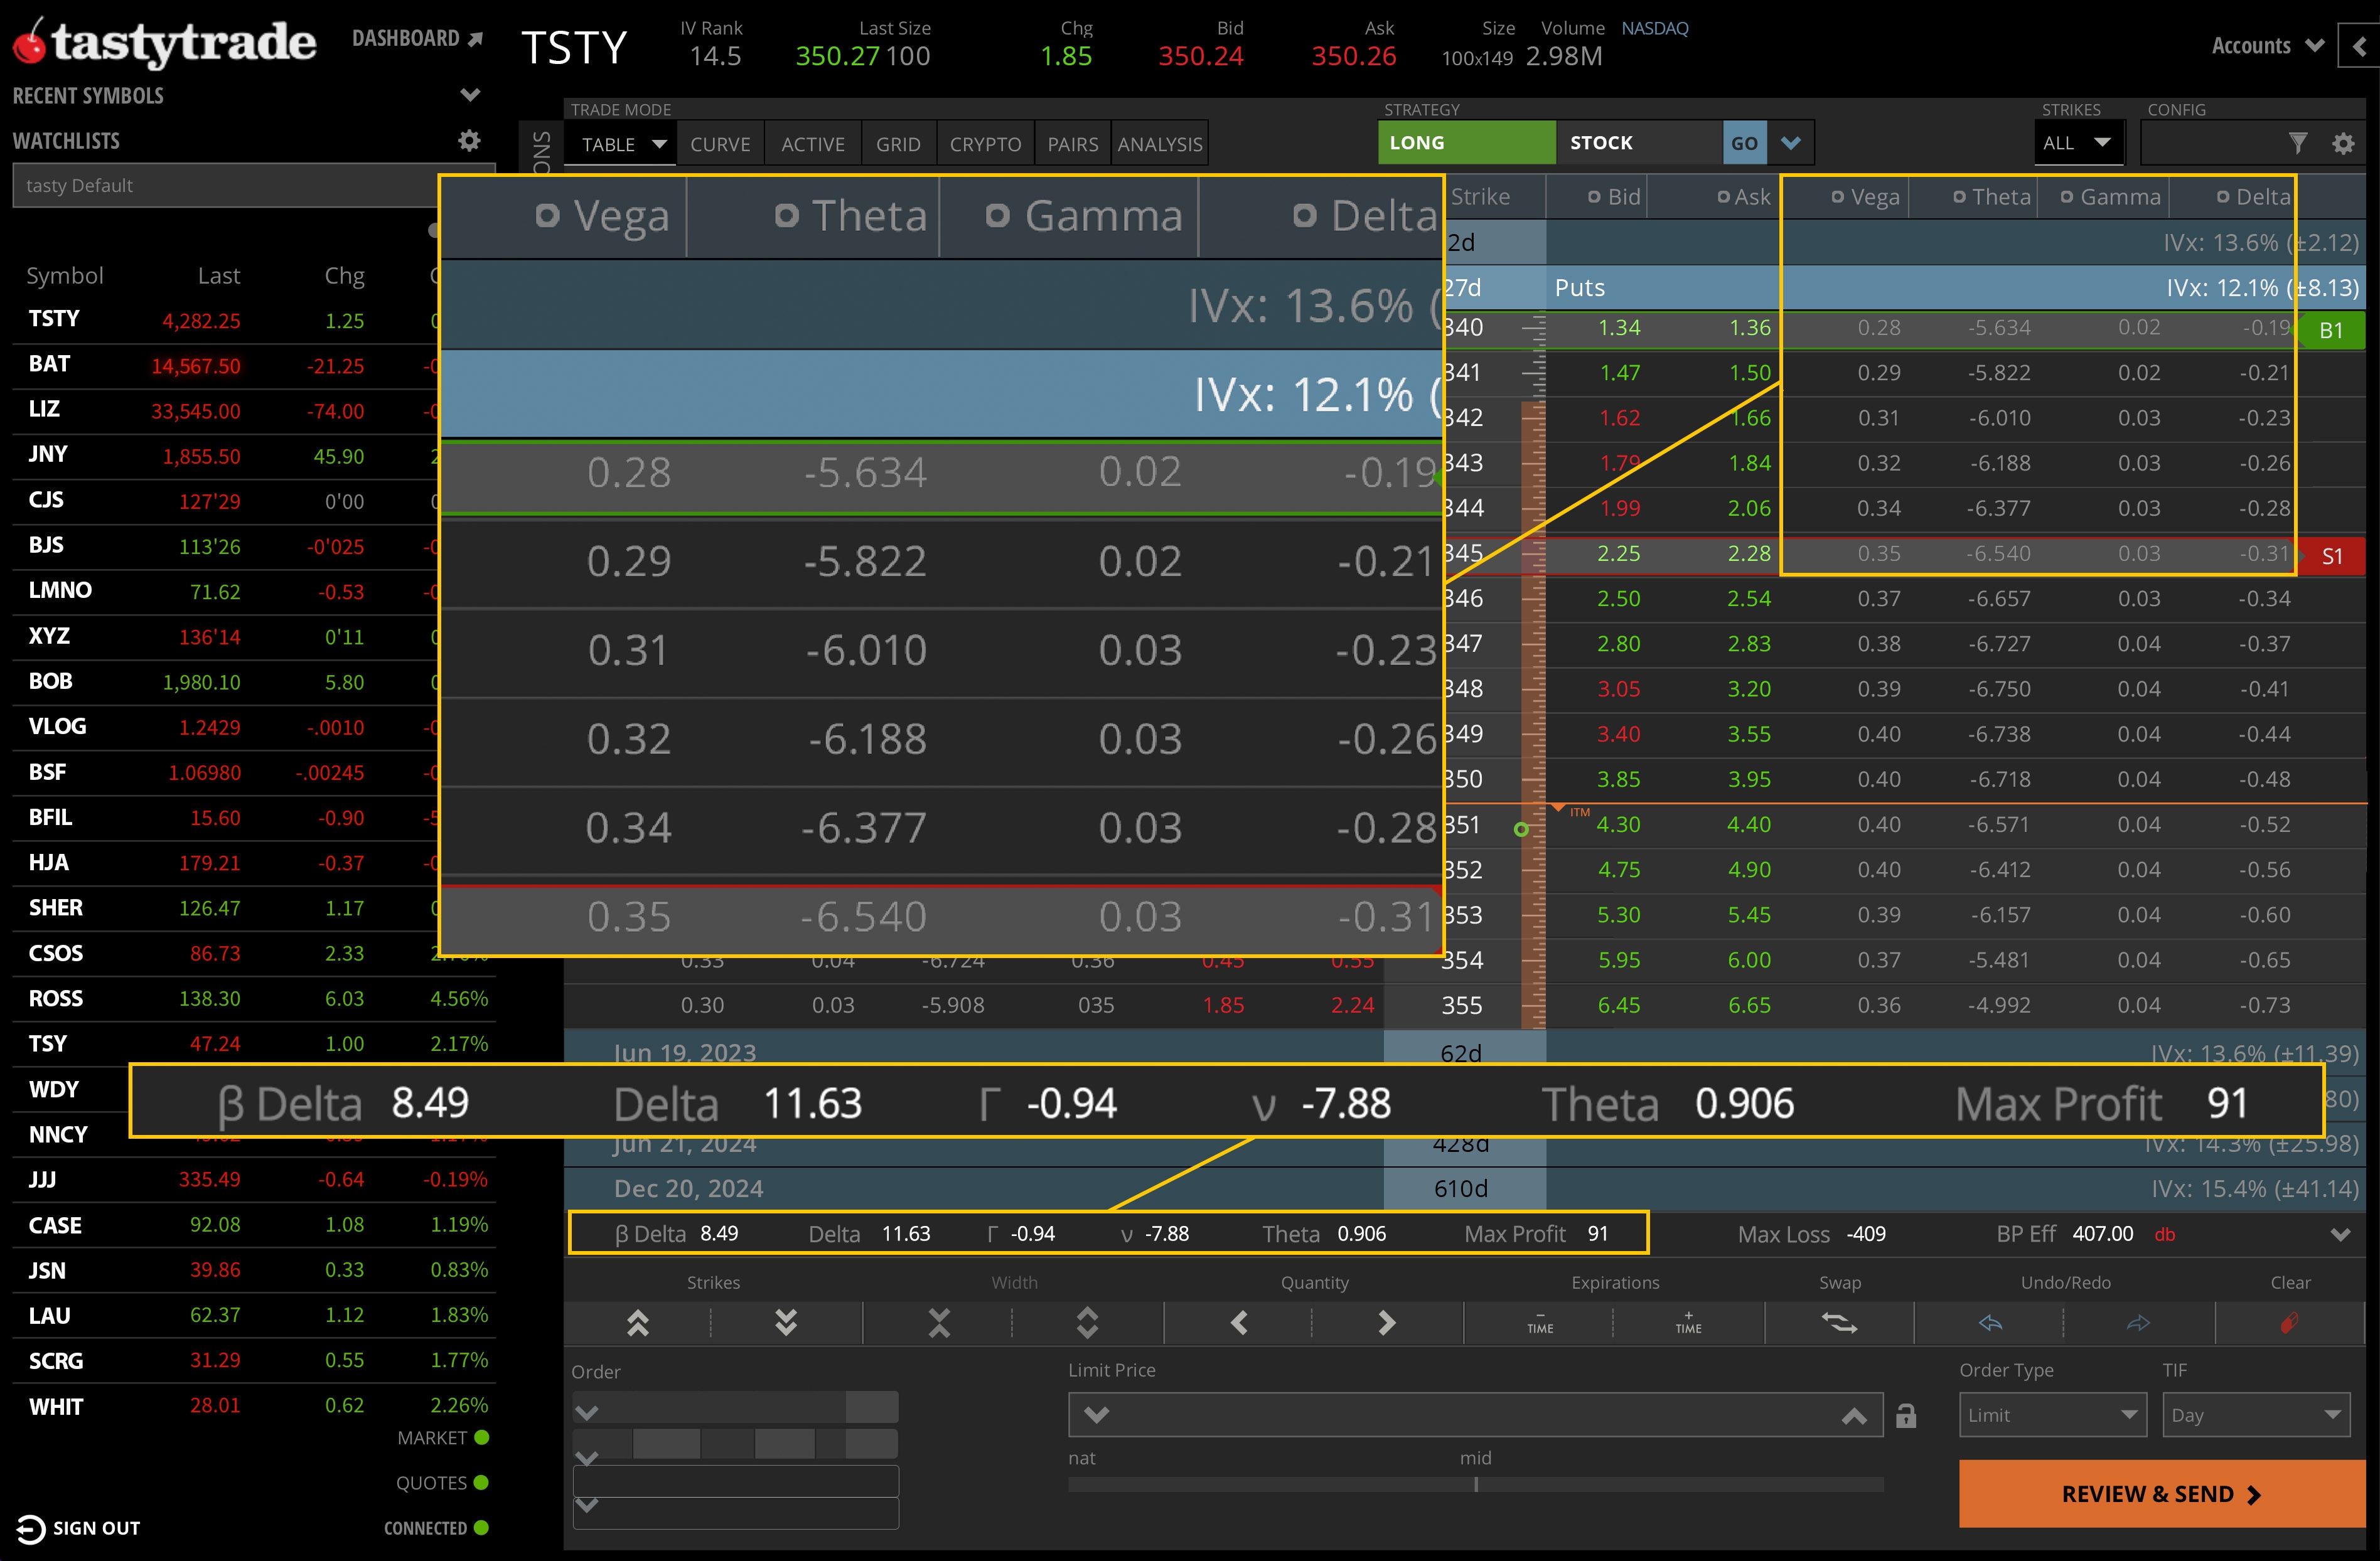Undo the last order action
Screen dimensions: 2380x1561
point(1990,1323)
